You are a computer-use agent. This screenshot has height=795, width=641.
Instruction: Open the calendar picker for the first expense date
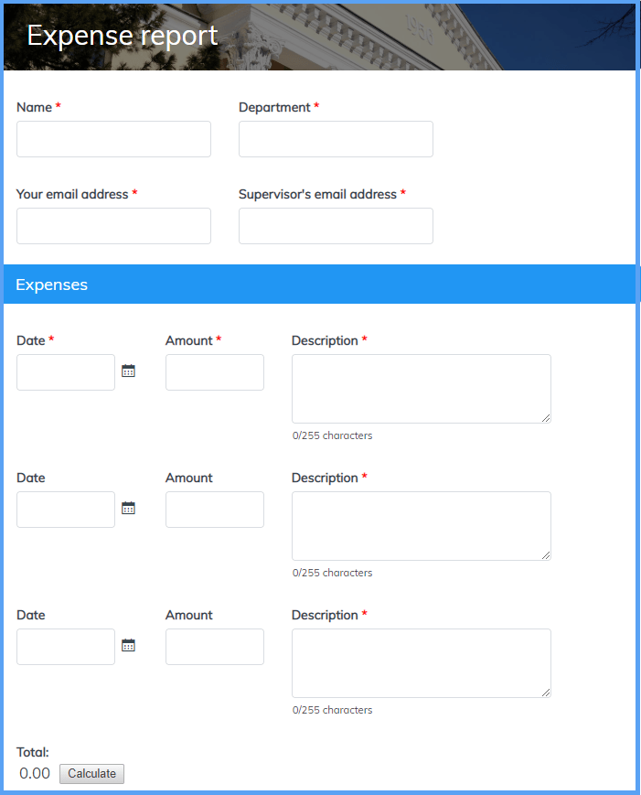click(128, 371)
